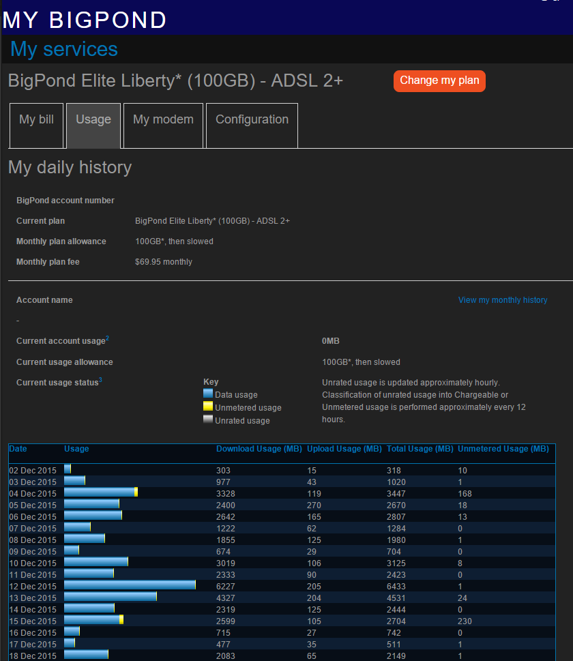Click footnote 3 beside Current usage status
The height and width of the screenshot is (661, 573).
pyautogui.click(x=102, y=379)
